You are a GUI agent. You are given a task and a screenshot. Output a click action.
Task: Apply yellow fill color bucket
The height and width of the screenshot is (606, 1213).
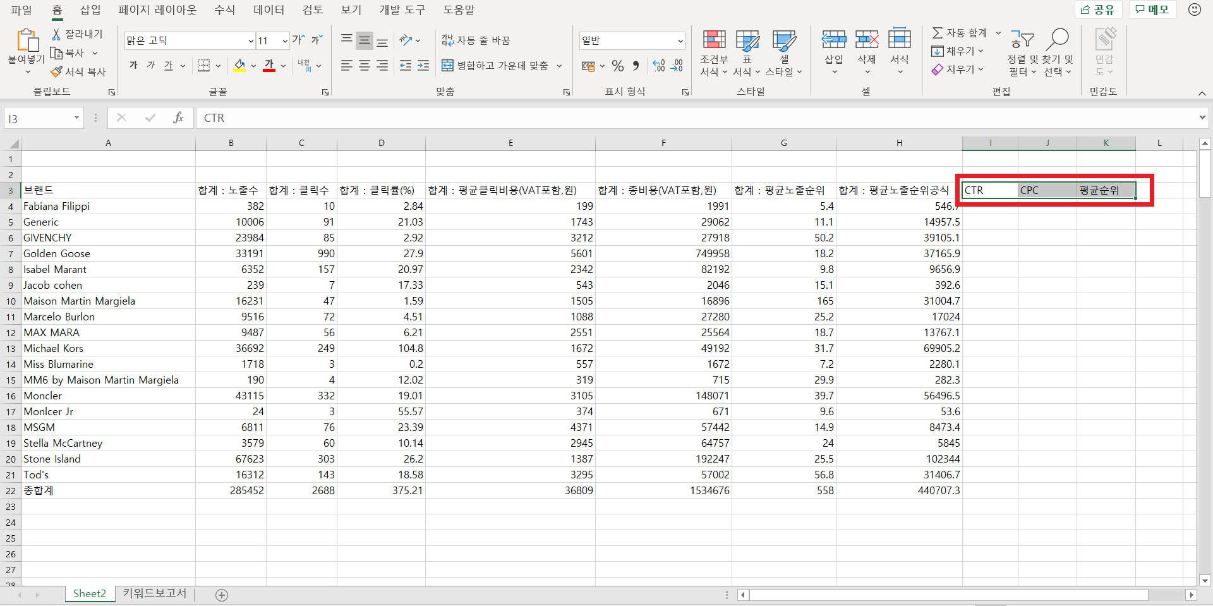click(x=239, y=65)
